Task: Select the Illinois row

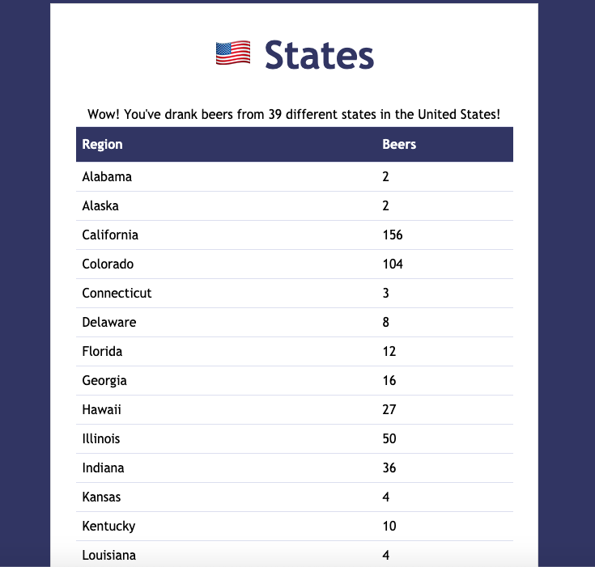Action: click(295, 439)
